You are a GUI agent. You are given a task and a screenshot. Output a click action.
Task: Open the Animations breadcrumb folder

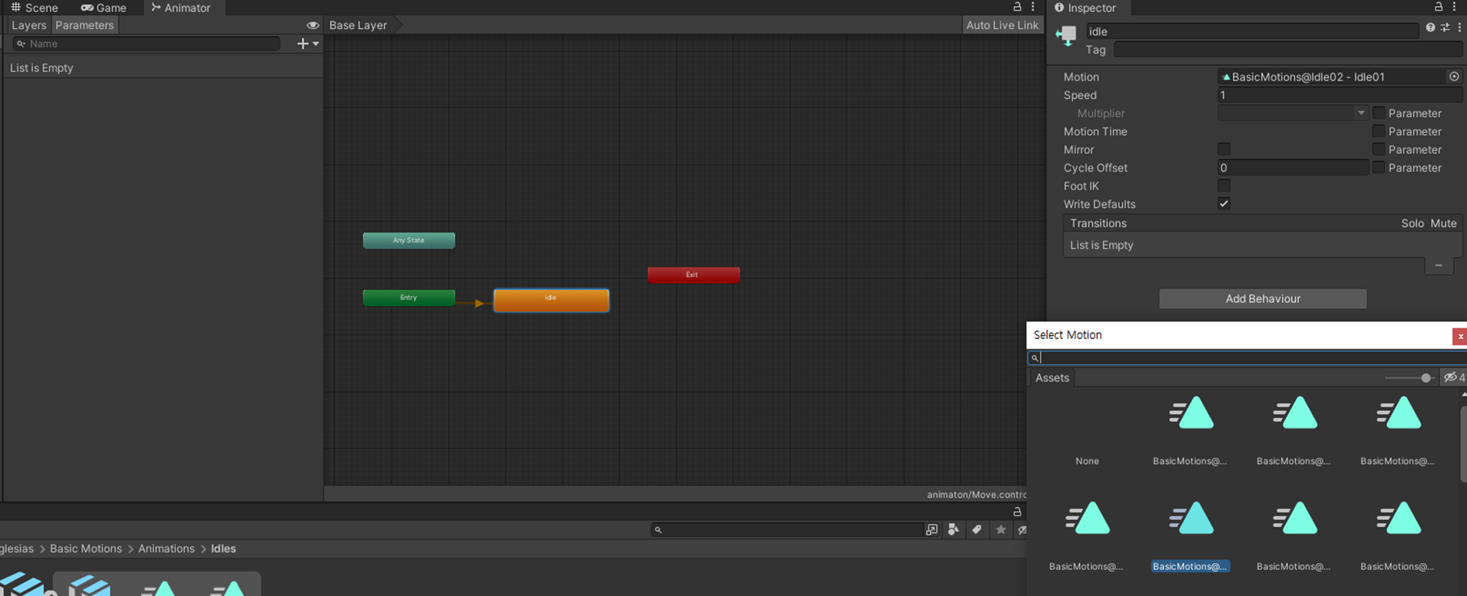click(167, 548)
